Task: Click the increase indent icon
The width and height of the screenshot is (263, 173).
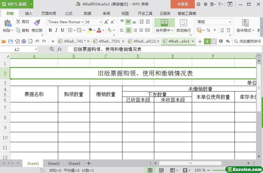Action: tap(148, 21)
